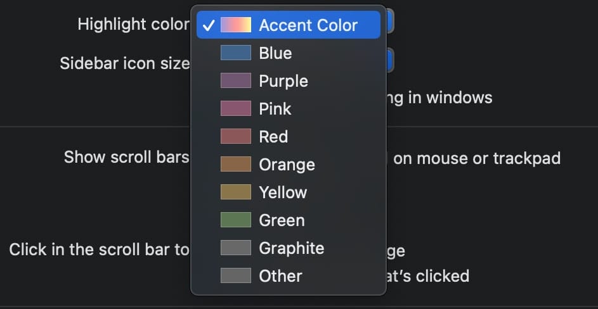
Task: Click the multicolor Accent Color gradient swatch
Action: pyautogui.click(x=236, y=25)
